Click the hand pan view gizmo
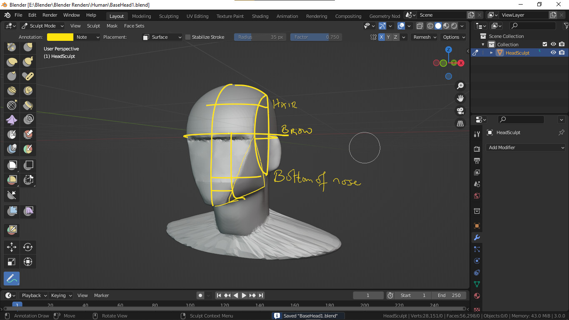 pos(460,98)
